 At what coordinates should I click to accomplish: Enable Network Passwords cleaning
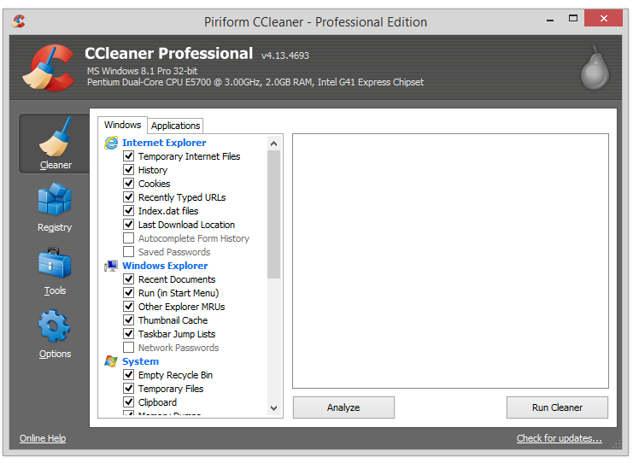[x=129, y=348]
